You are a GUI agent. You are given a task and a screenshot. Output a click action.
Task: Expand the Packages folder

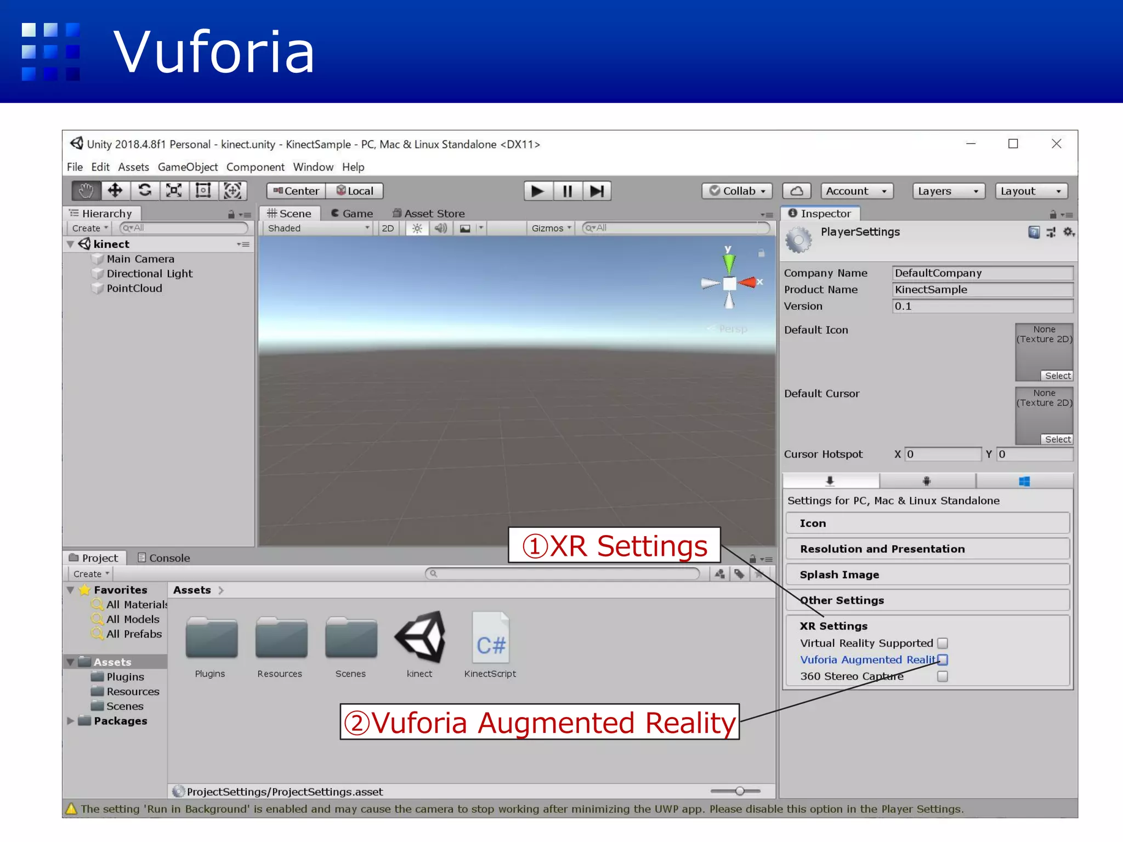tap(71, 721)
